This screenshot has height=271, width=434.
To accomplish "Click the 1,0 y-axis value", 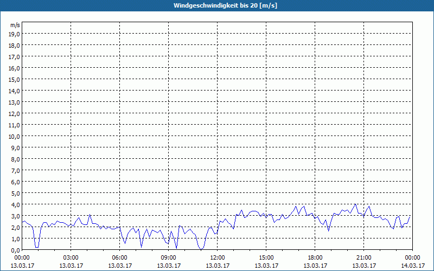I will coord(16,239).
